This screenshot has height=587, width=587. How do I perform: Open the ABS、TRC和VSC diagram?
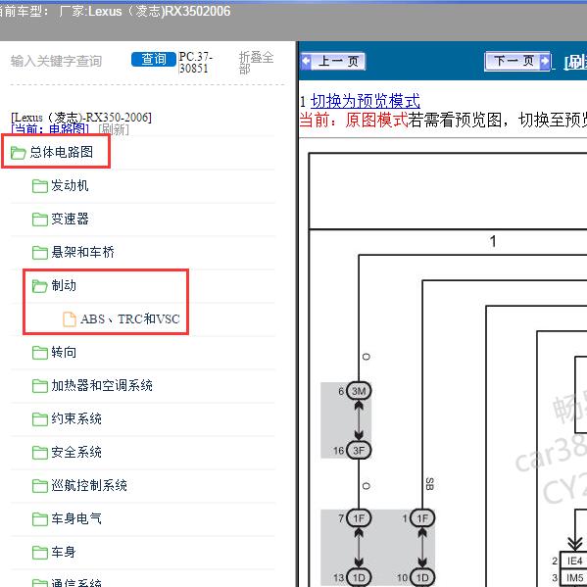[130, 318]
